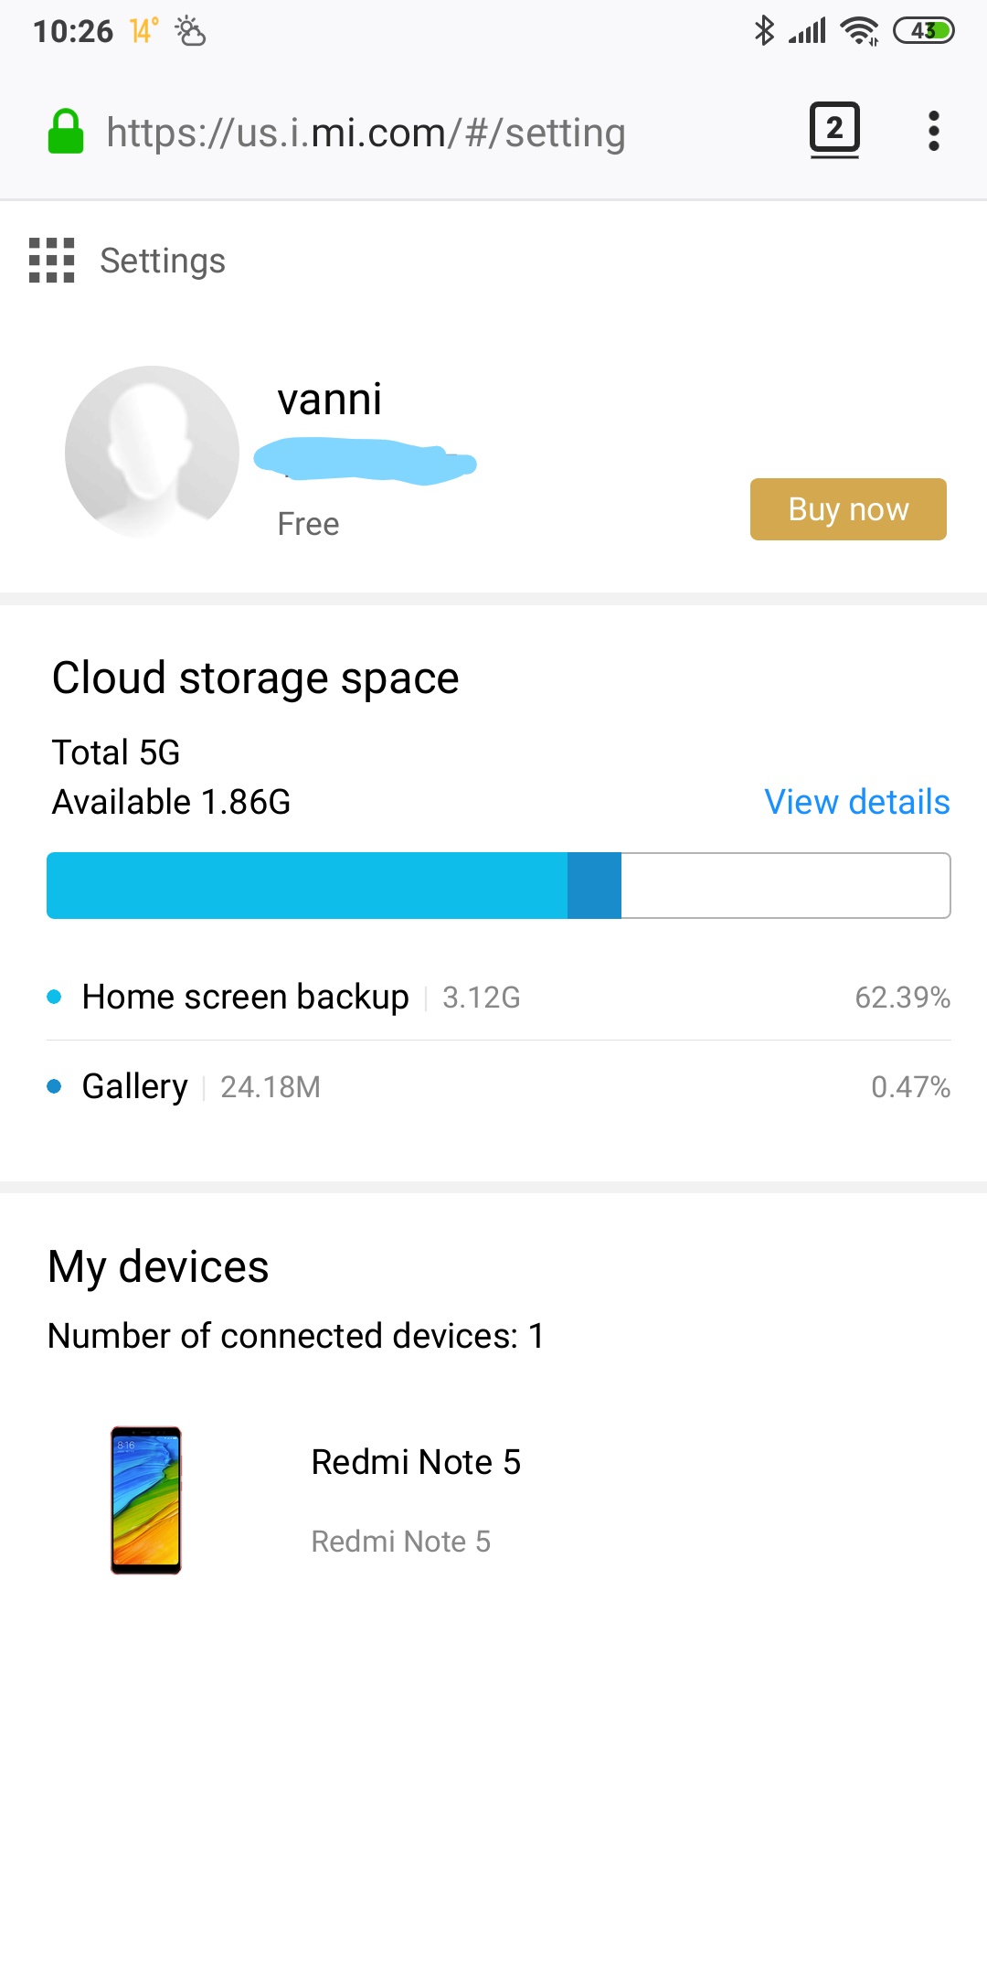Select the Gallery storage row
Image resolution: width=987 pixels, height=1975 pixels.
(498, 1086)
